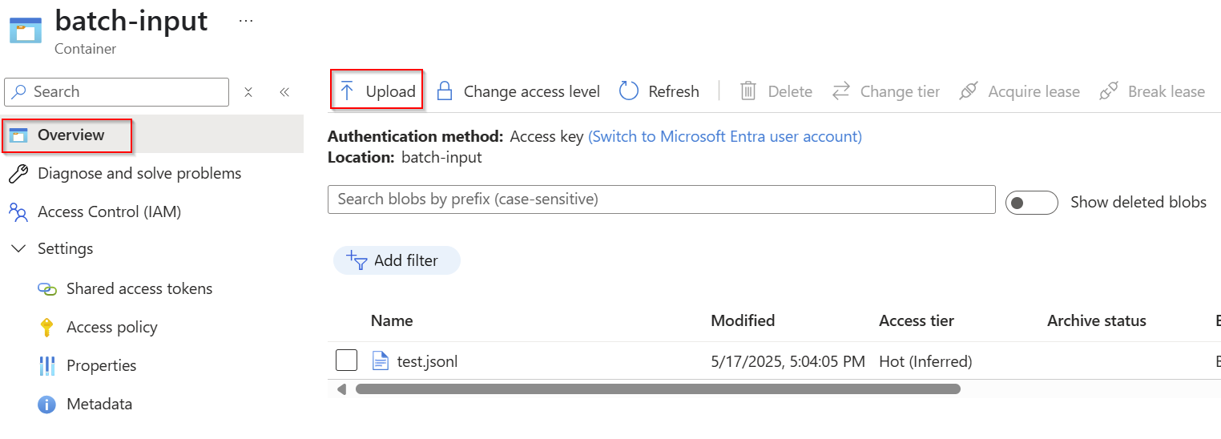Open the test.jsonl blob

coord(427,362)
